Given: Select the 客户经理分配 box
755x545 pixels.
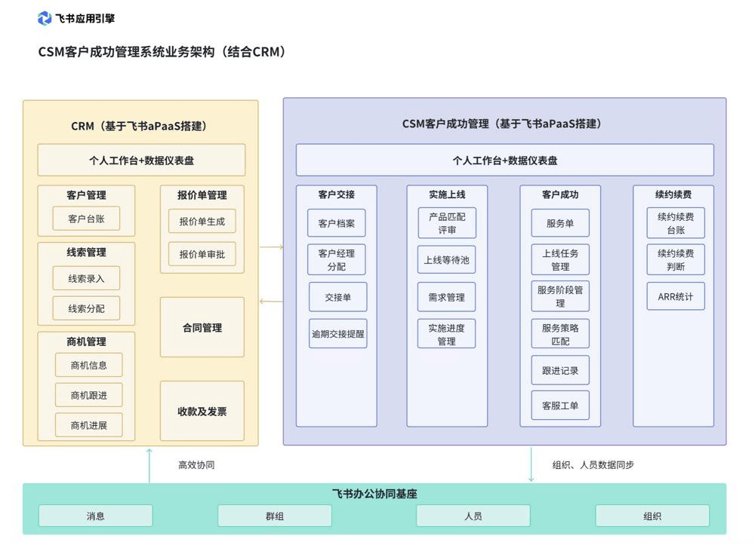Looking at the screenshot, I should pos(337,259).
